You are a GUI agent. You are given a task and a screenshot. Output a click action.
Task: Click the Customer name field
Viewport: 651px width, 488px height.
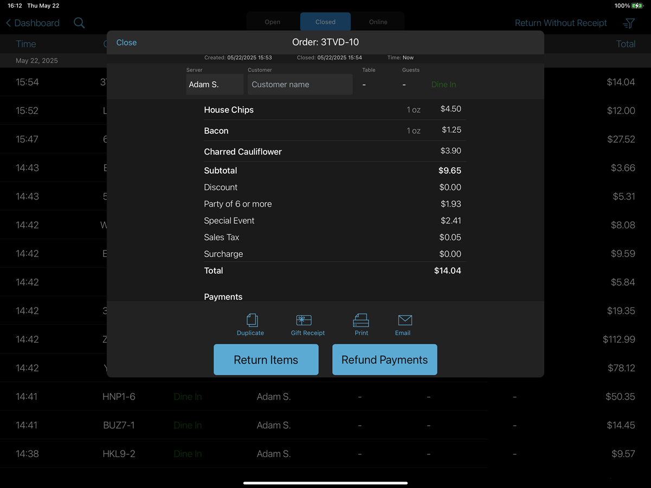point(300,85)
